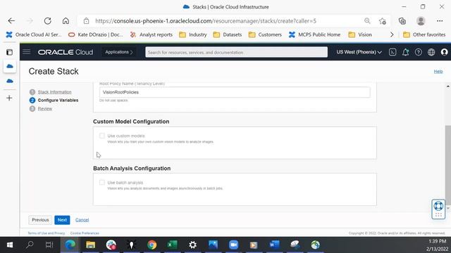Open browser settings and more menu
The width and height of the screenshot is (451, 253).
coord(440,20)
